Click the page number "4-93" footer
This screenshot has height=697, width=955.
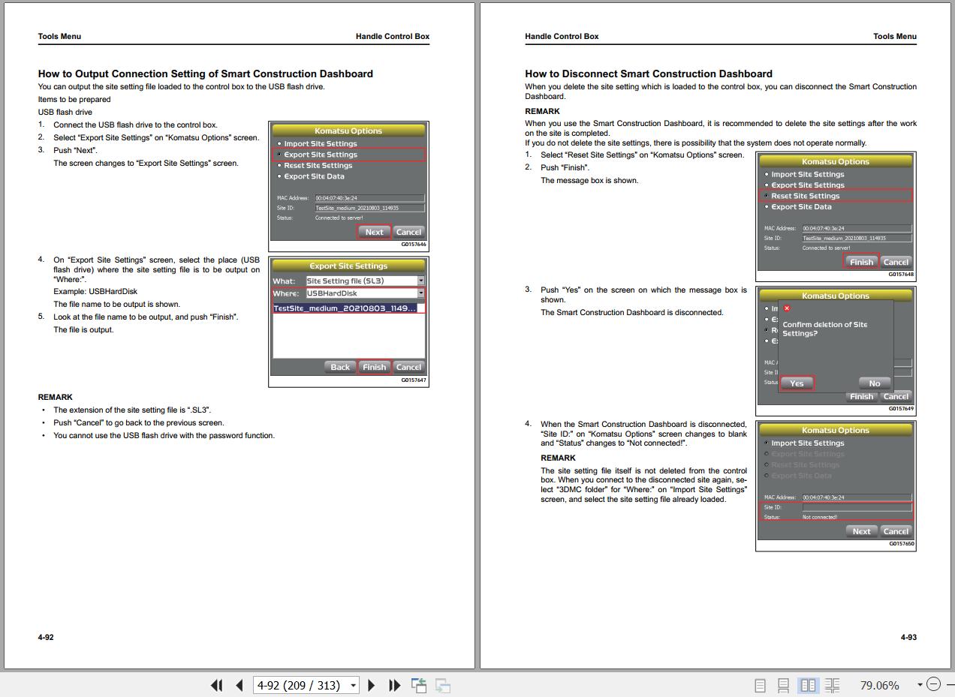pos(908,637)
